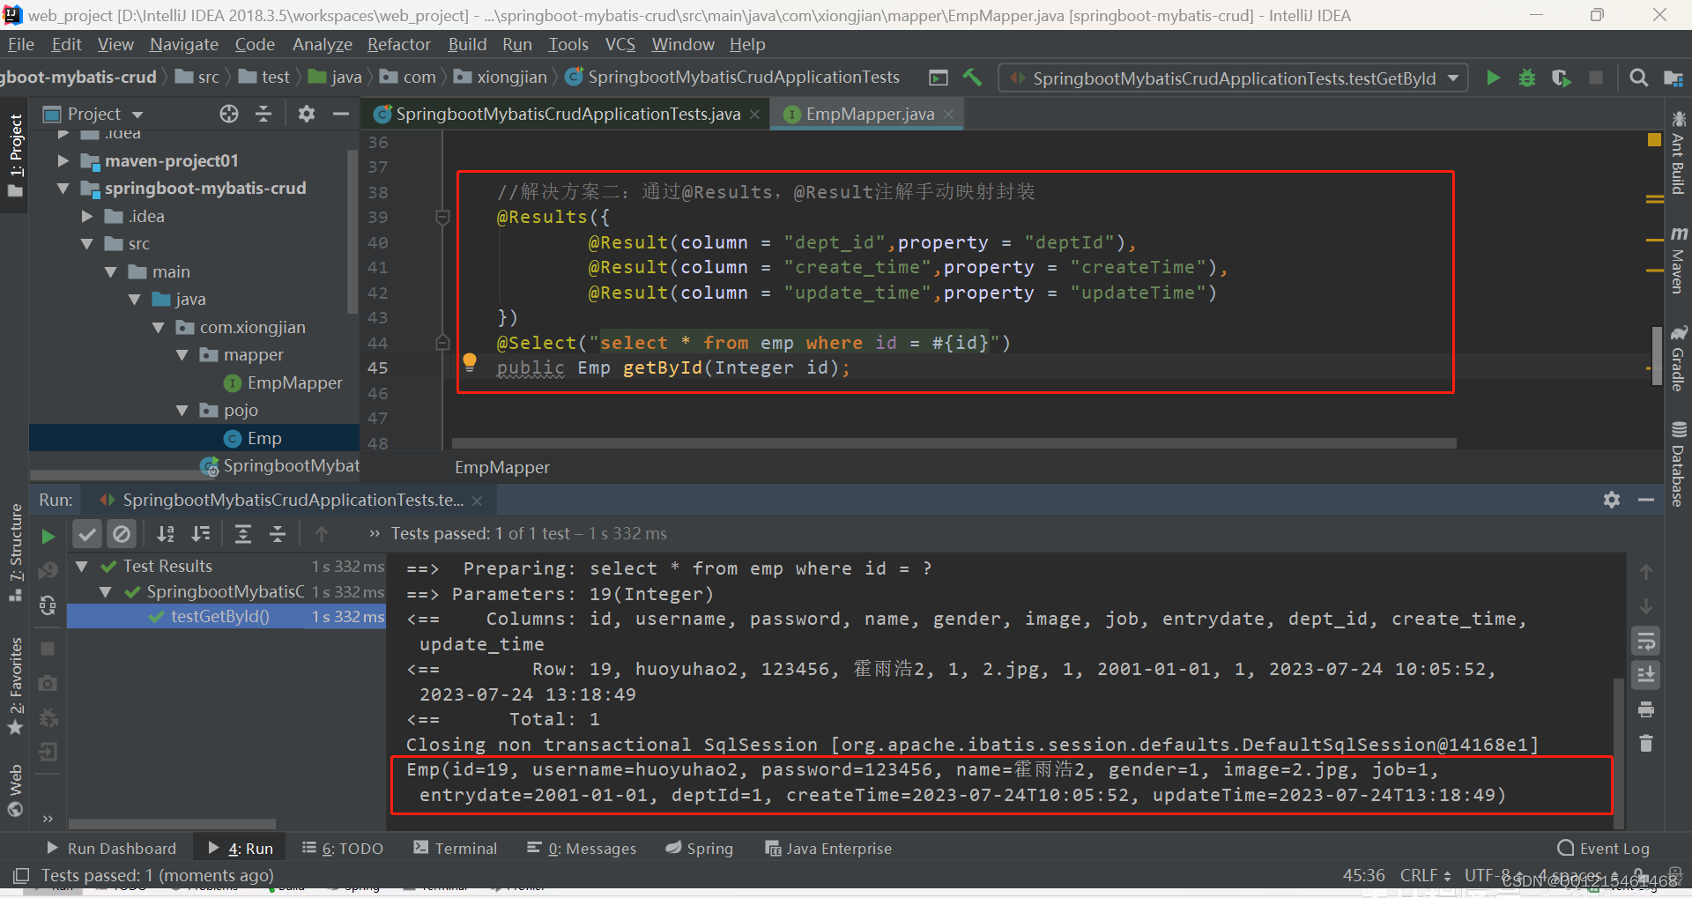Clear console with trash icon

[1645, 744]
